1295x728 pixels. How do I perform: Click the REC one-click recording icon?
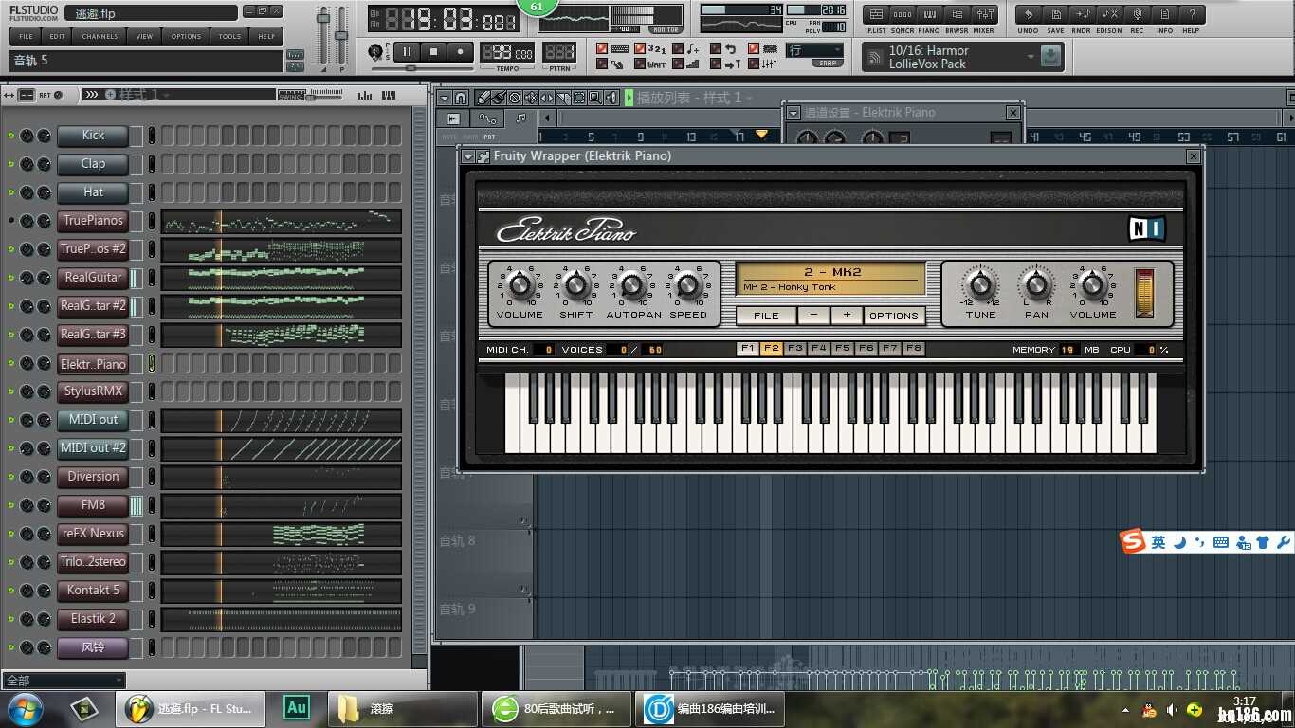[x=1138, y=14]
